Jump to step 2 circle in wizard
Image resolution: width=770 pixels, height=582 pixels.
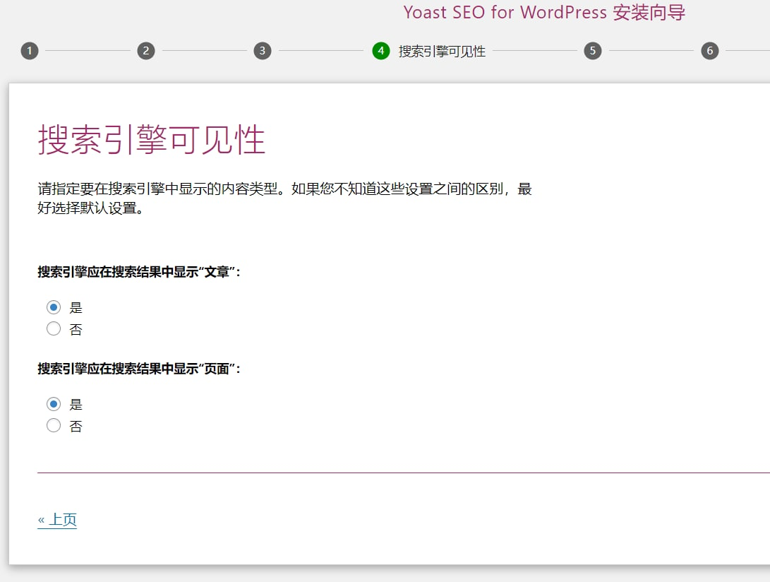point(145,51)
